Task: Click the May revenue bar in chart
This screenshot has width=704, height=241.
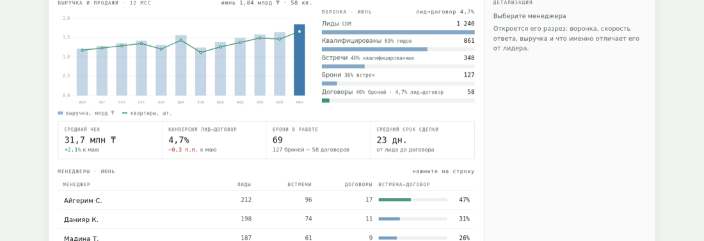Action: click(280, 64)
